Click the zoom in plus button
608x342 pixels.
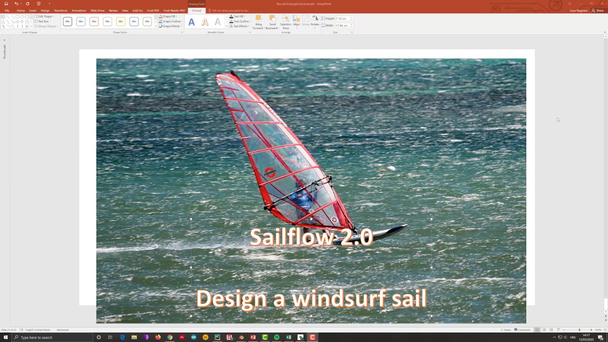pos(591,330)
